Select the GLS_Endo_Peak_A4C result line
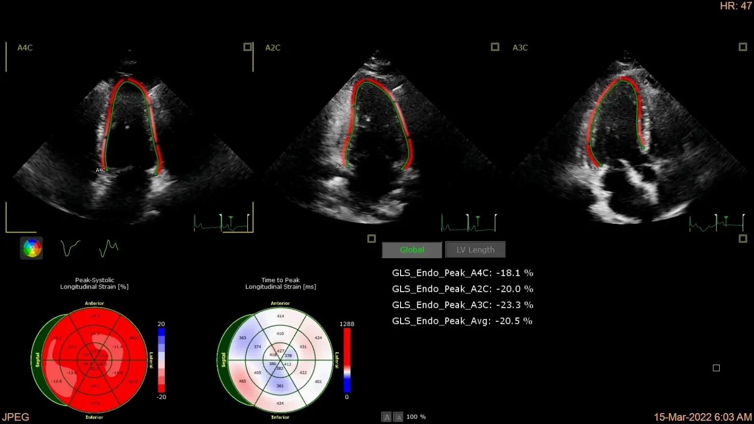The image size is (754, 424). coord(462,273)
